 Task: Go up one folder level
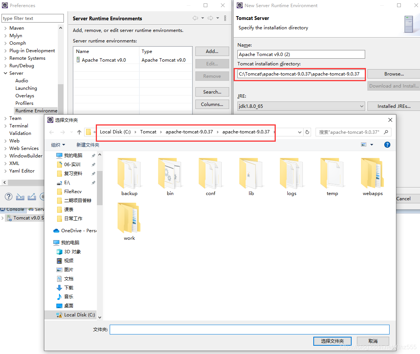[79, 132]
